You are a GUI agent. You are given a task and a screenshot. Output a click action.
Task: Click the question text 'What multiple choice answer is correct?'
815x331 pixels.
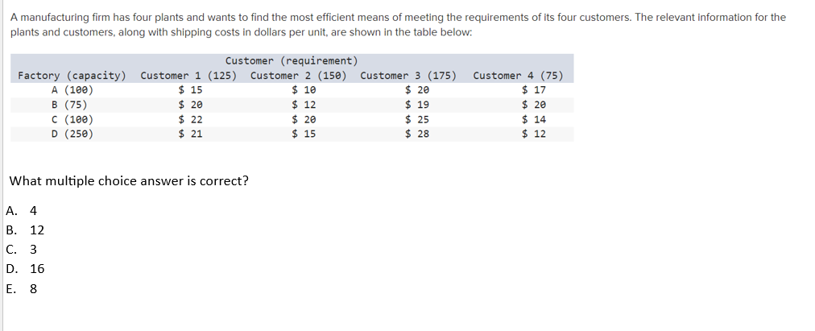pyautogui.click(x=129, y=181)
